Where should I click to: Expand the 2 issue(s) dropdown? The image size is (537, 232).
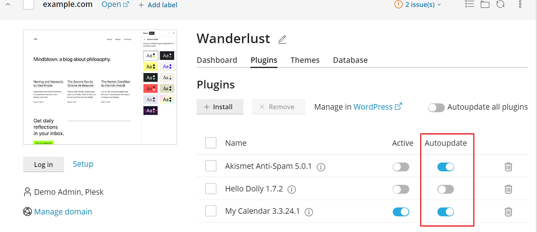coord(417,5)
